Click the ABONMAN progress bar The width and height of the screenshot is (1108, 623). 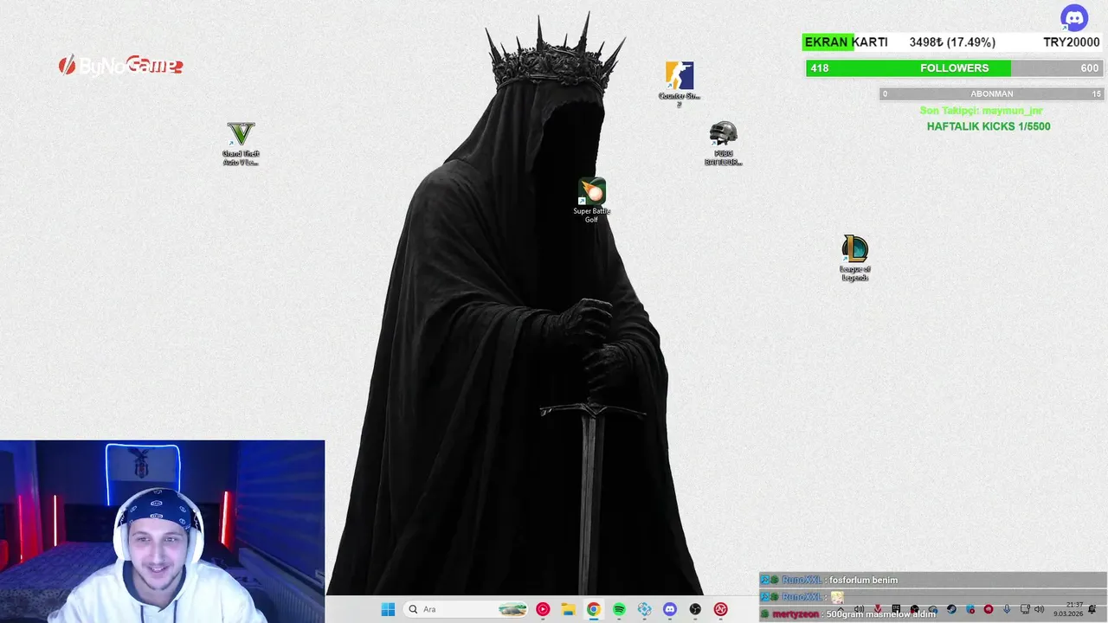pos(992,93)
